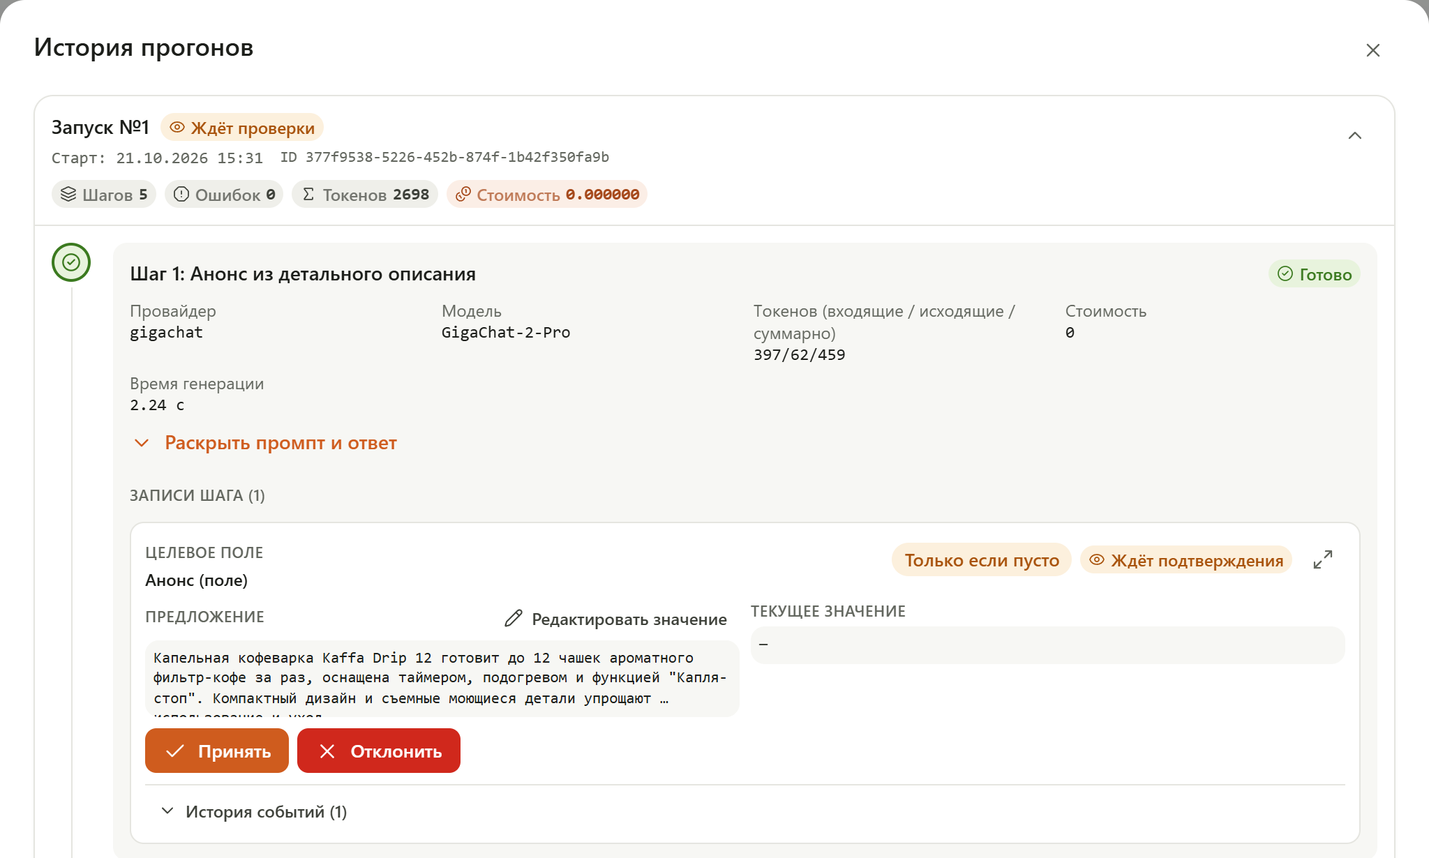The height and width of the screenshot is (858, 1429).
Task: Click the Ждёт проверки status badge
Action: (x=242, y=128)
